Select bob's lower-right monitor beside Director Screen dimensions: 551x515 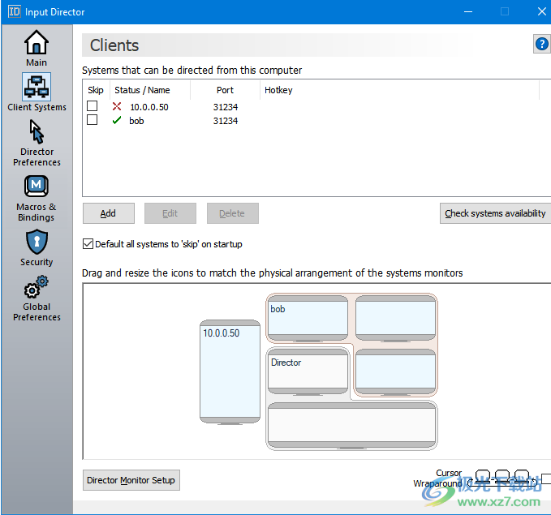[x=395, y=371]
